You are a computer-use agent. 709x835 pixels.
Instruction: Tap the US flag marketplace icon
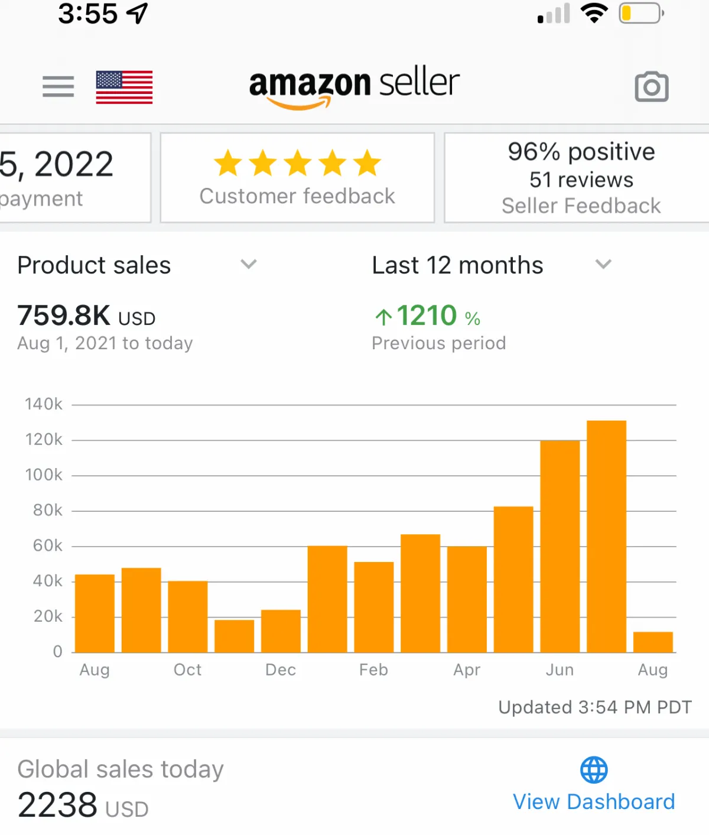(x=124, y=87)
